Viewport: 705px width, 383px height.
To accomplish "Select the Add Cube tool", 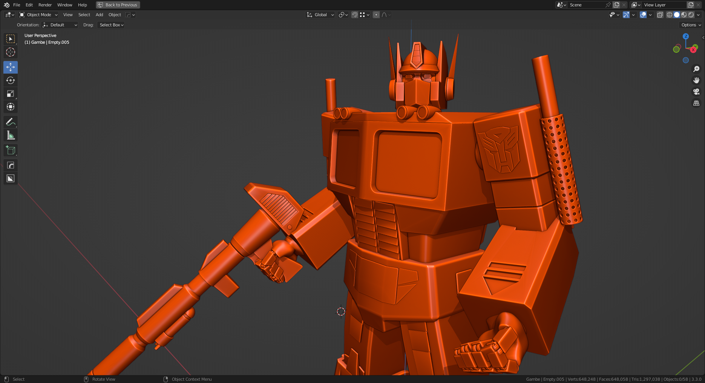I will pyautogui.click(x=11, y=150).
